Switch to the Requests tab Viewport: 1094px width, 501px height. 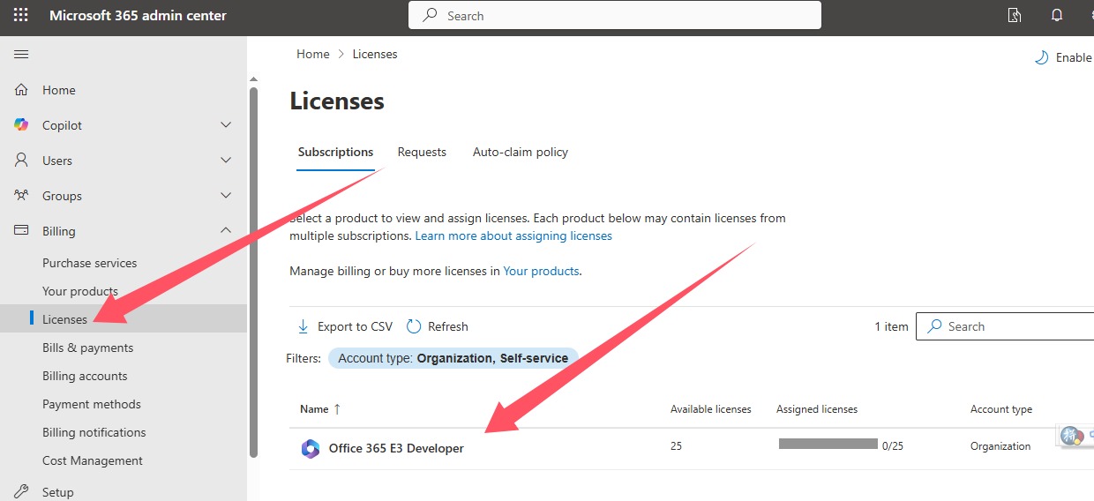422,152
